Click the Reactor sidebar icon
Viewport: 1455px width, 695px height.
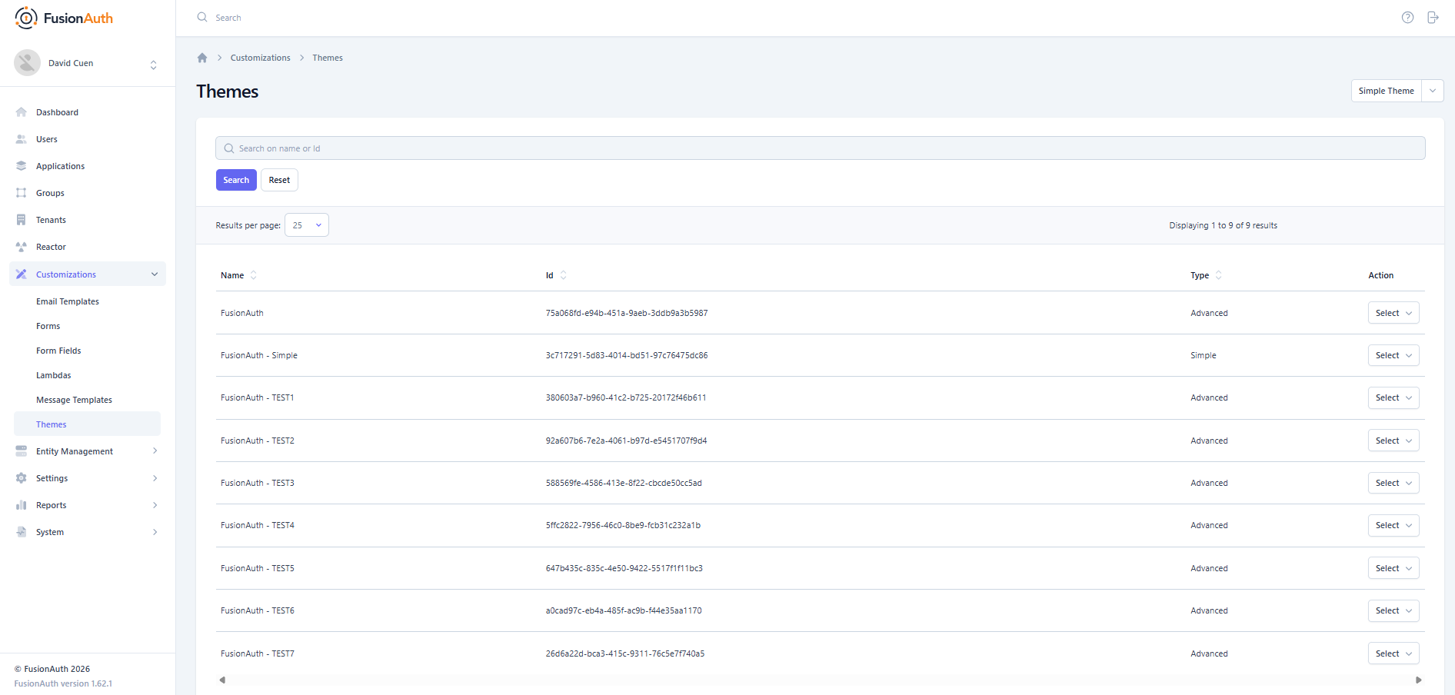click(22, 247)
